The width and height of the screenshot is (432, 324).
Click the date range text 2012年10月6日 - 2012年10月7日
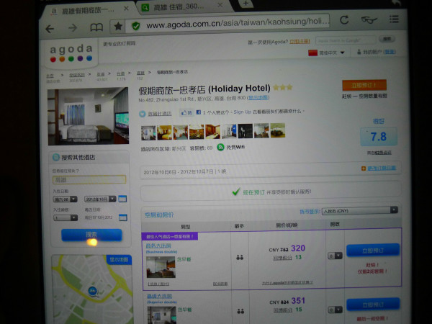tap(179, 171)
